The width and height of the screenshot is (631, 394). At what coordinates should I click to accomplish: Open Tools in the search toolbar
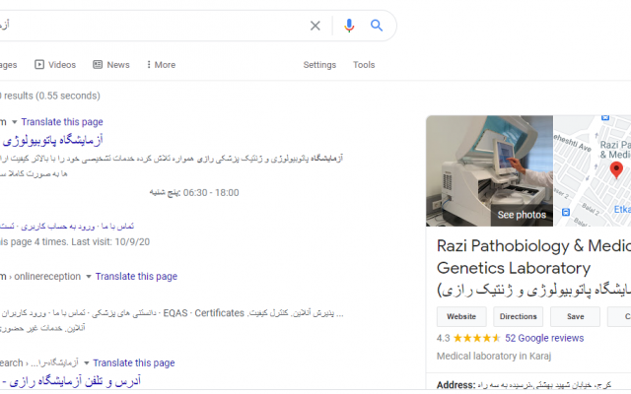pos(364,65)
